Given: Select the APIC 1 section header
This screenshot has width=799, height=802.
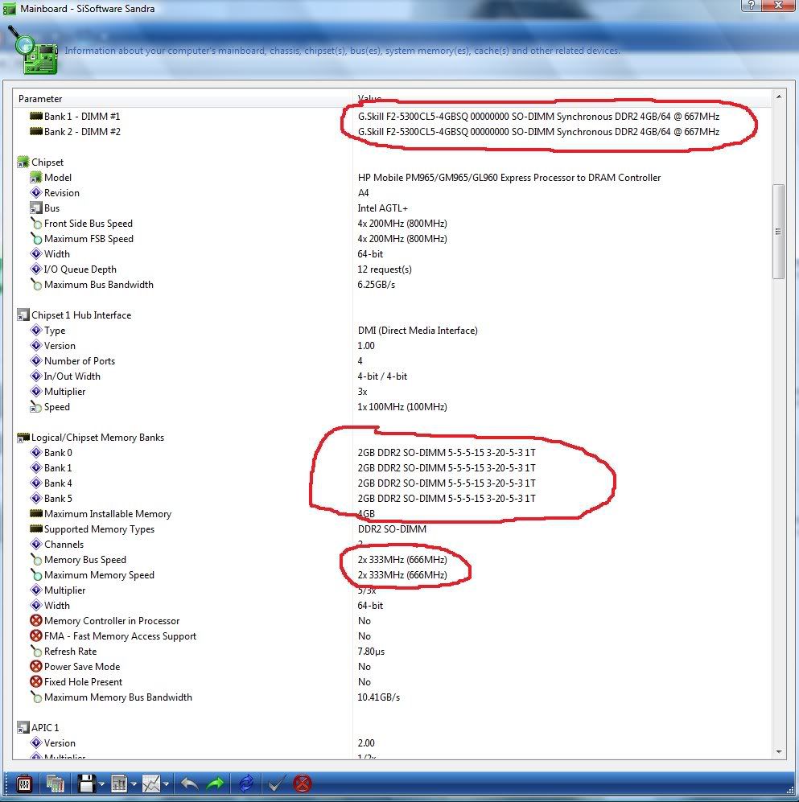Looking at the screenshot, I should [39, 727].
